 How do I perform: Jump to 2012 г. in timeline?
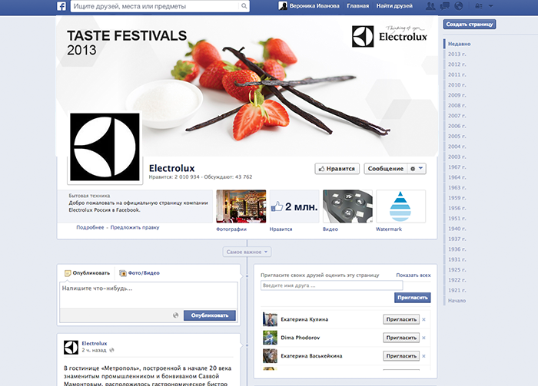[457, 64]
